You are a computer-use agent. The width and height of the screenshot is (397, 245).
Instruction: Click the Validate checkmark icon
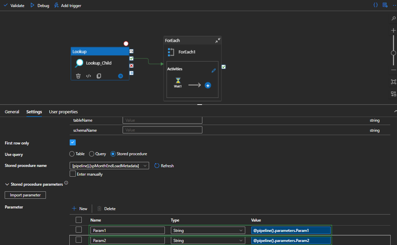click(x=6, y=5)
